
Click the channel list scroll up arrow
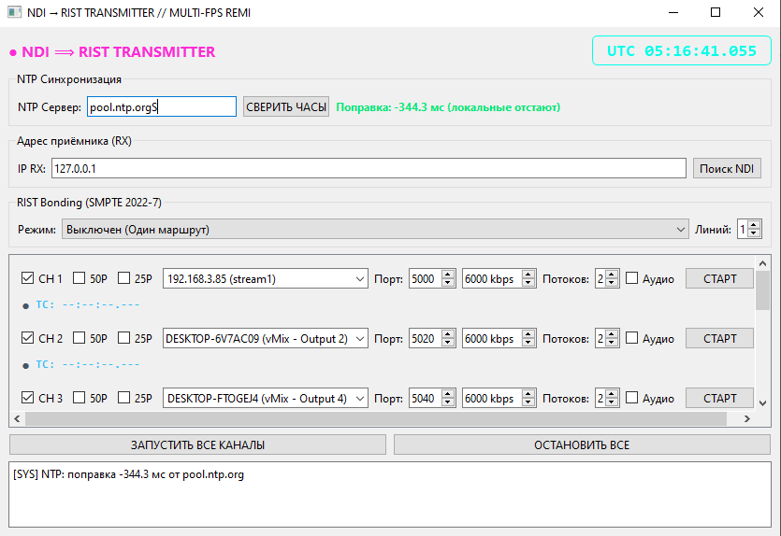762,263
